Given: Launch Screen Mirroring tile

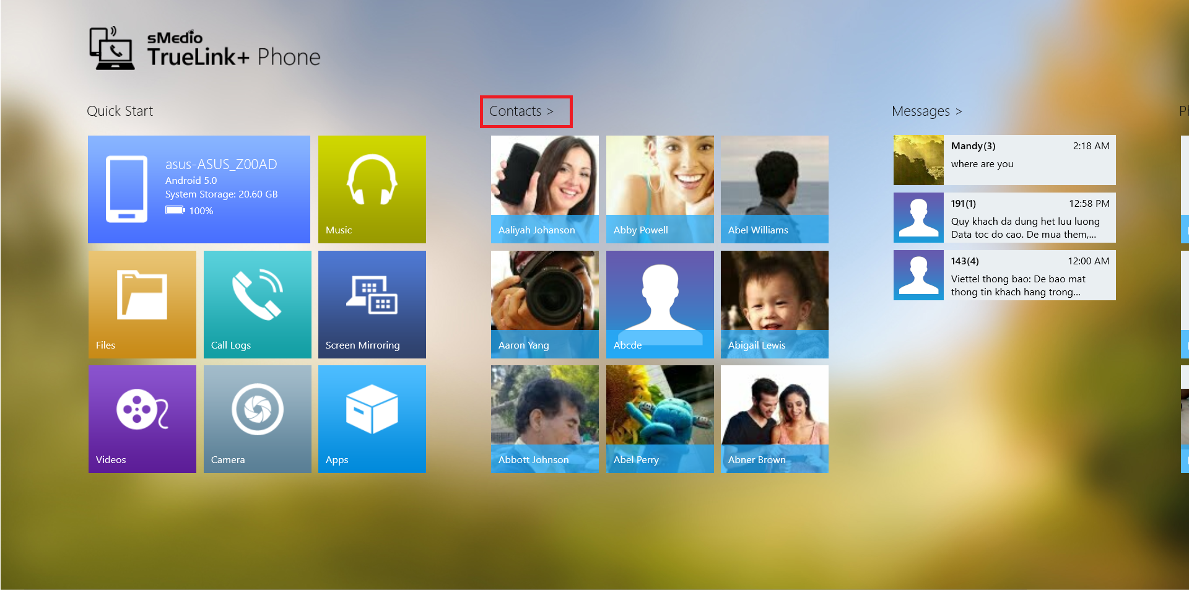Looking at the screenshot, I should pos(372,304).
